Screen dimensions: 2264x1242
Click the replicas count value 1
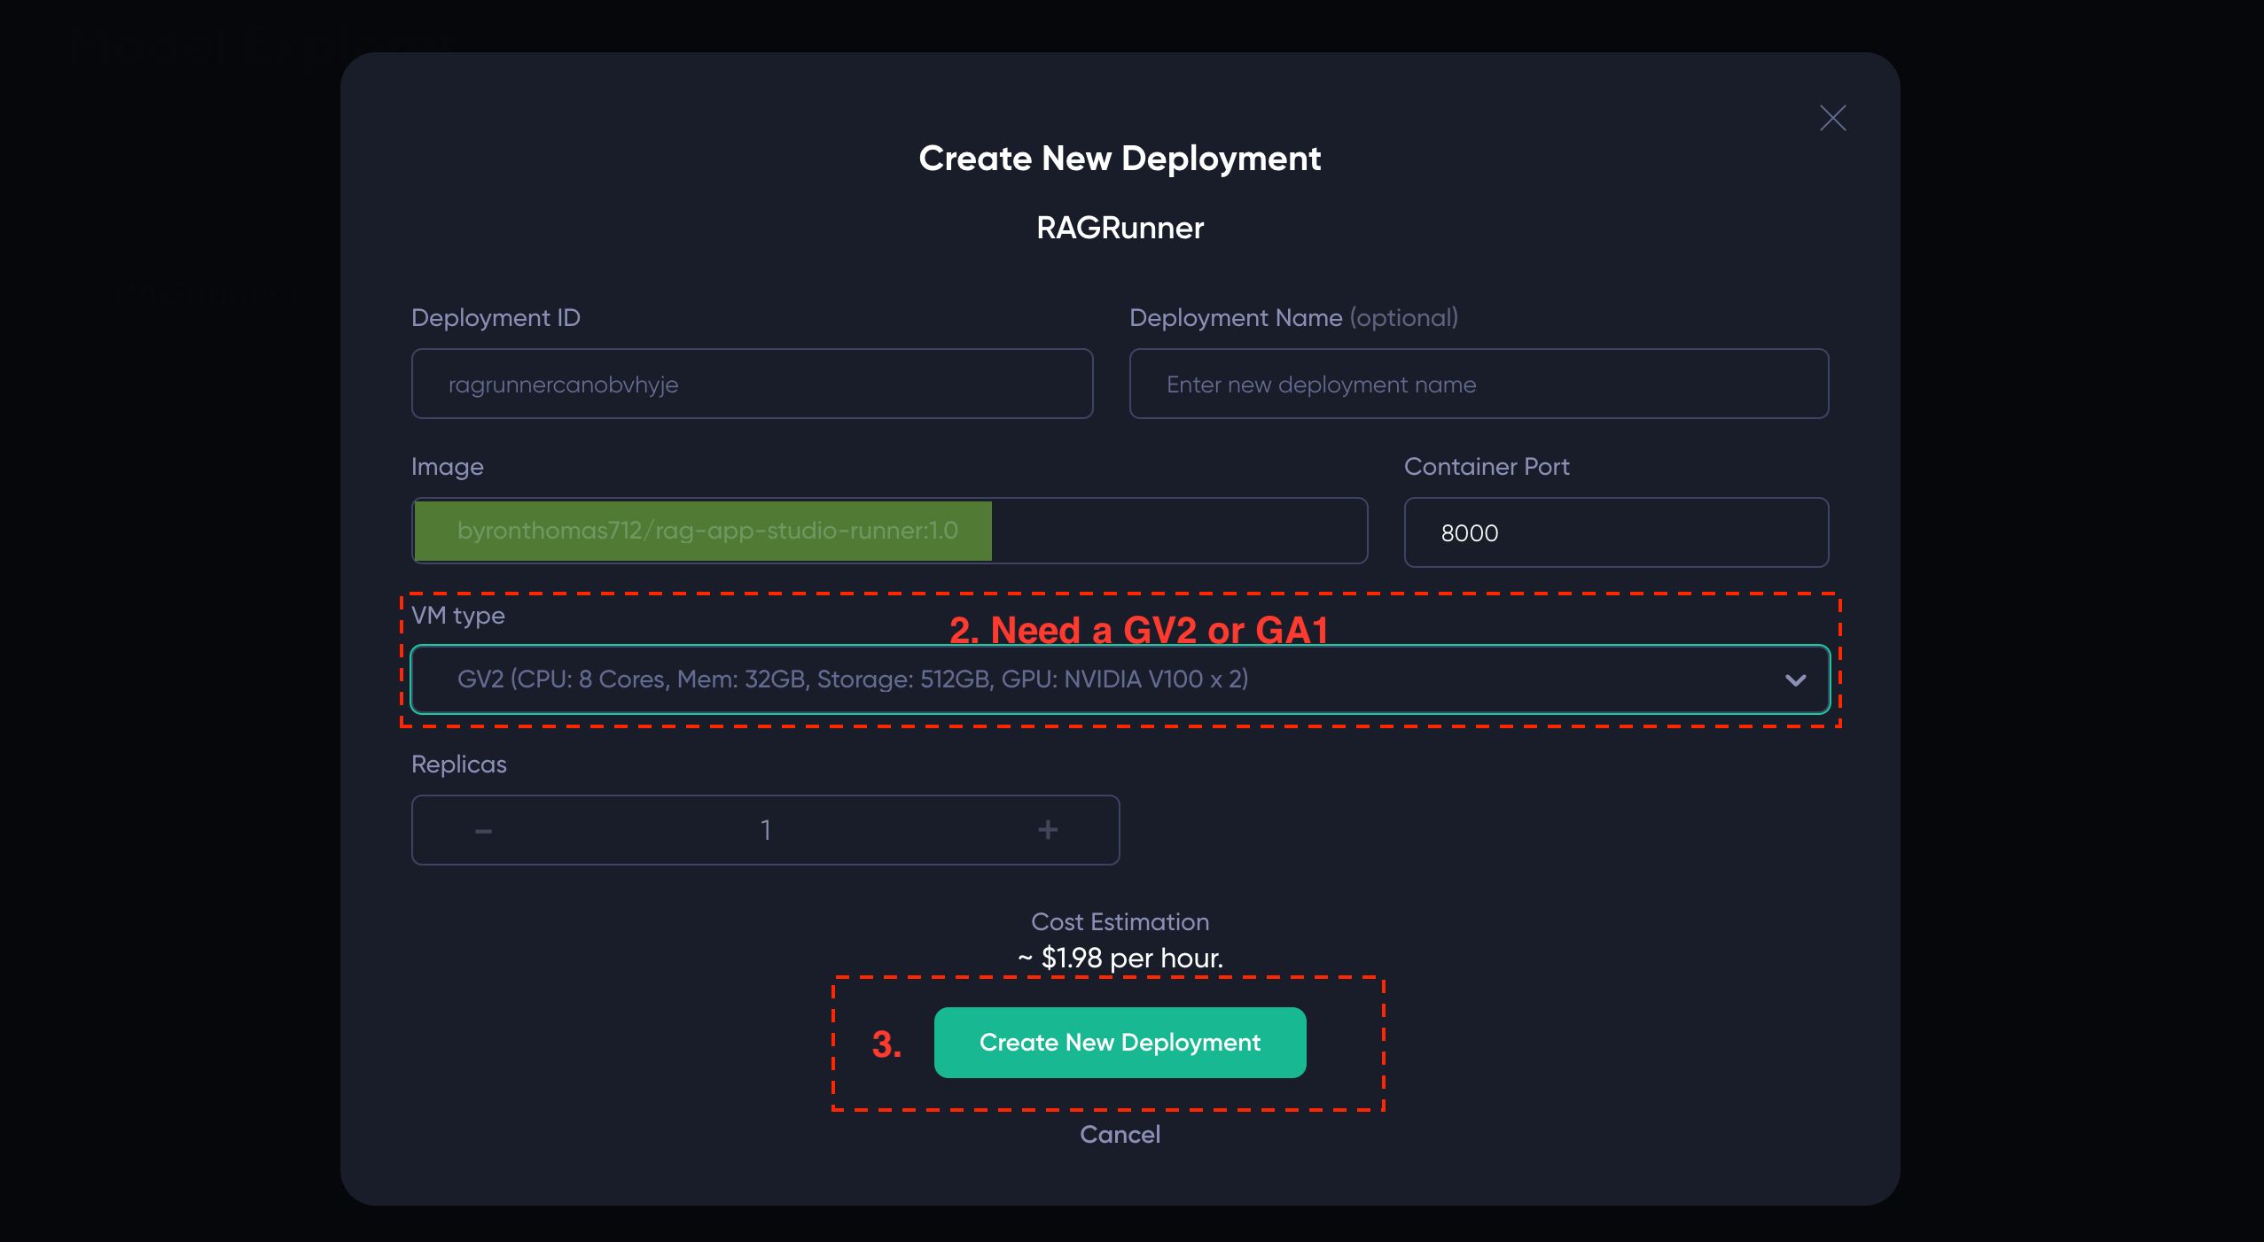pyautogui.click(x=765, y=830)
